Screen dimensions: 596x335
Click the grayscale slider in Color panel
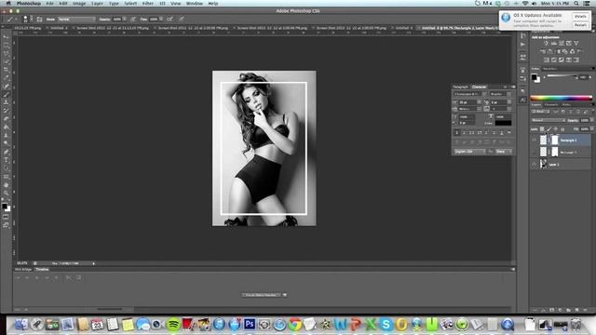tap(562, 76)
